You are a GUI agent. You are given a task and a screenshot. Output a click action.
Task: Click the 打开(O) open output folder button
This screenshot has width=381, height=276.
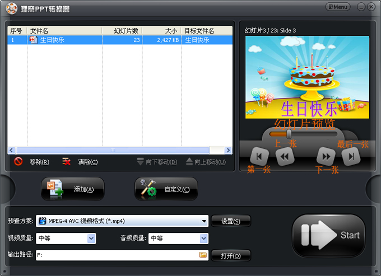(231, 256)
